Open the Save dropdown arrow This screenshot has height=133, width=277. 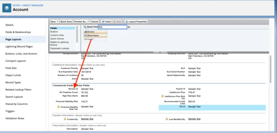[57, 22]
